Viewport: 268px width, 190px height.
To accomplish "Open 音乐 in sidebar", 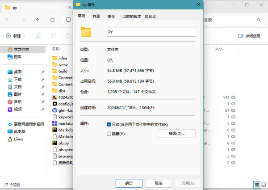I will pyautogui.click(x=15, y=101).
